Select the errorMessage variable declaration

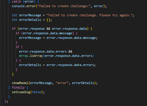[x=73, y=15]
